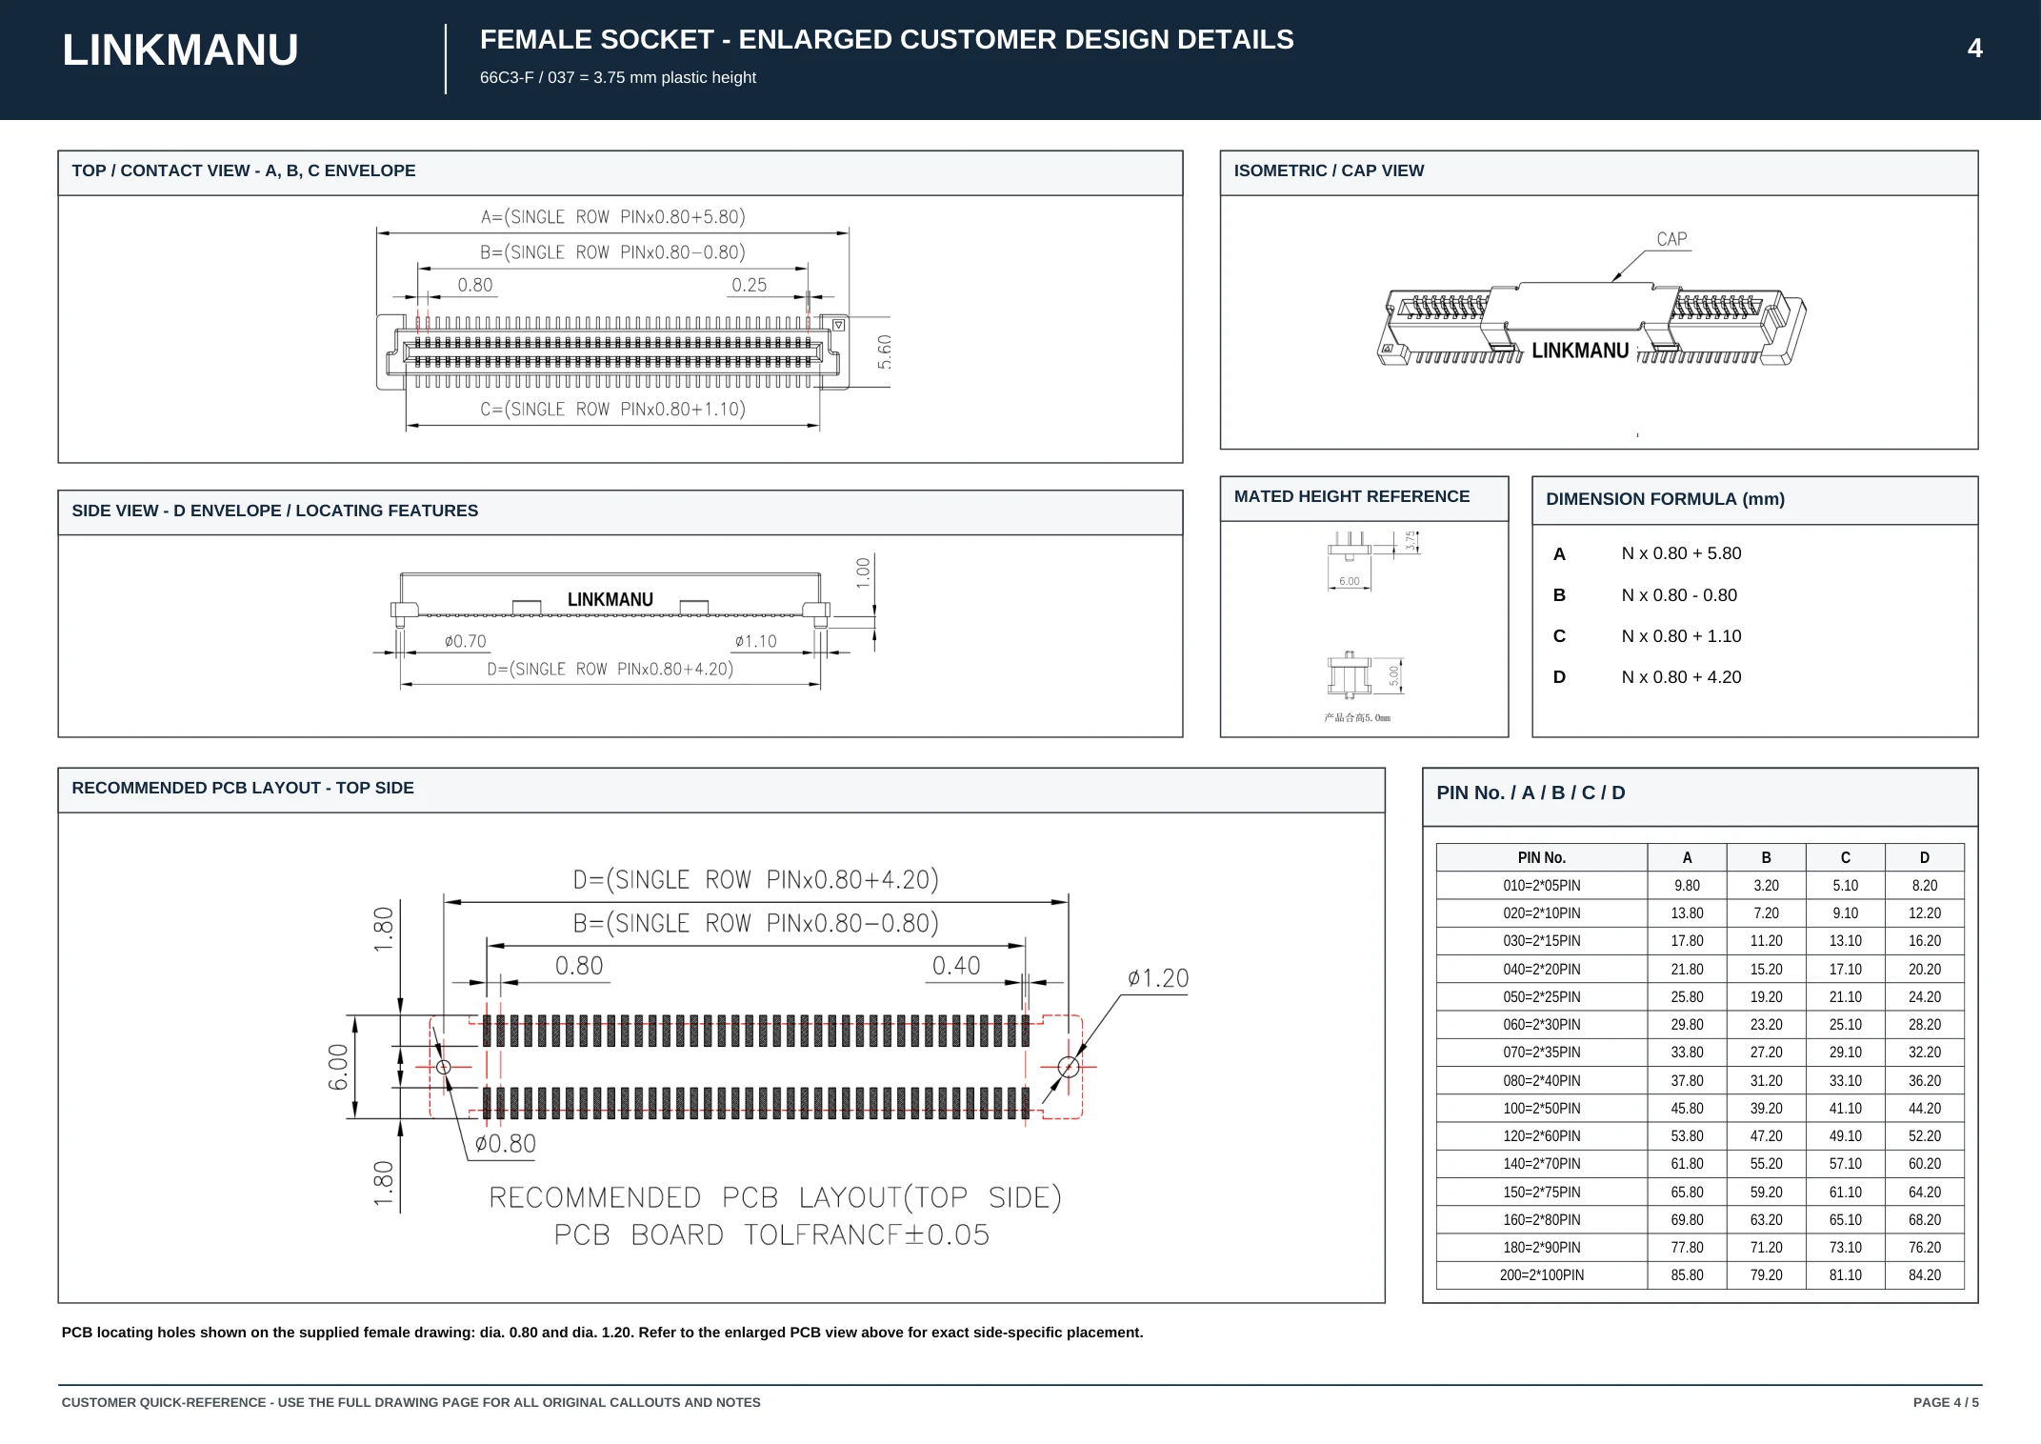Click the ø0.80 hole callout in the PCB layout

(505, 1145)
